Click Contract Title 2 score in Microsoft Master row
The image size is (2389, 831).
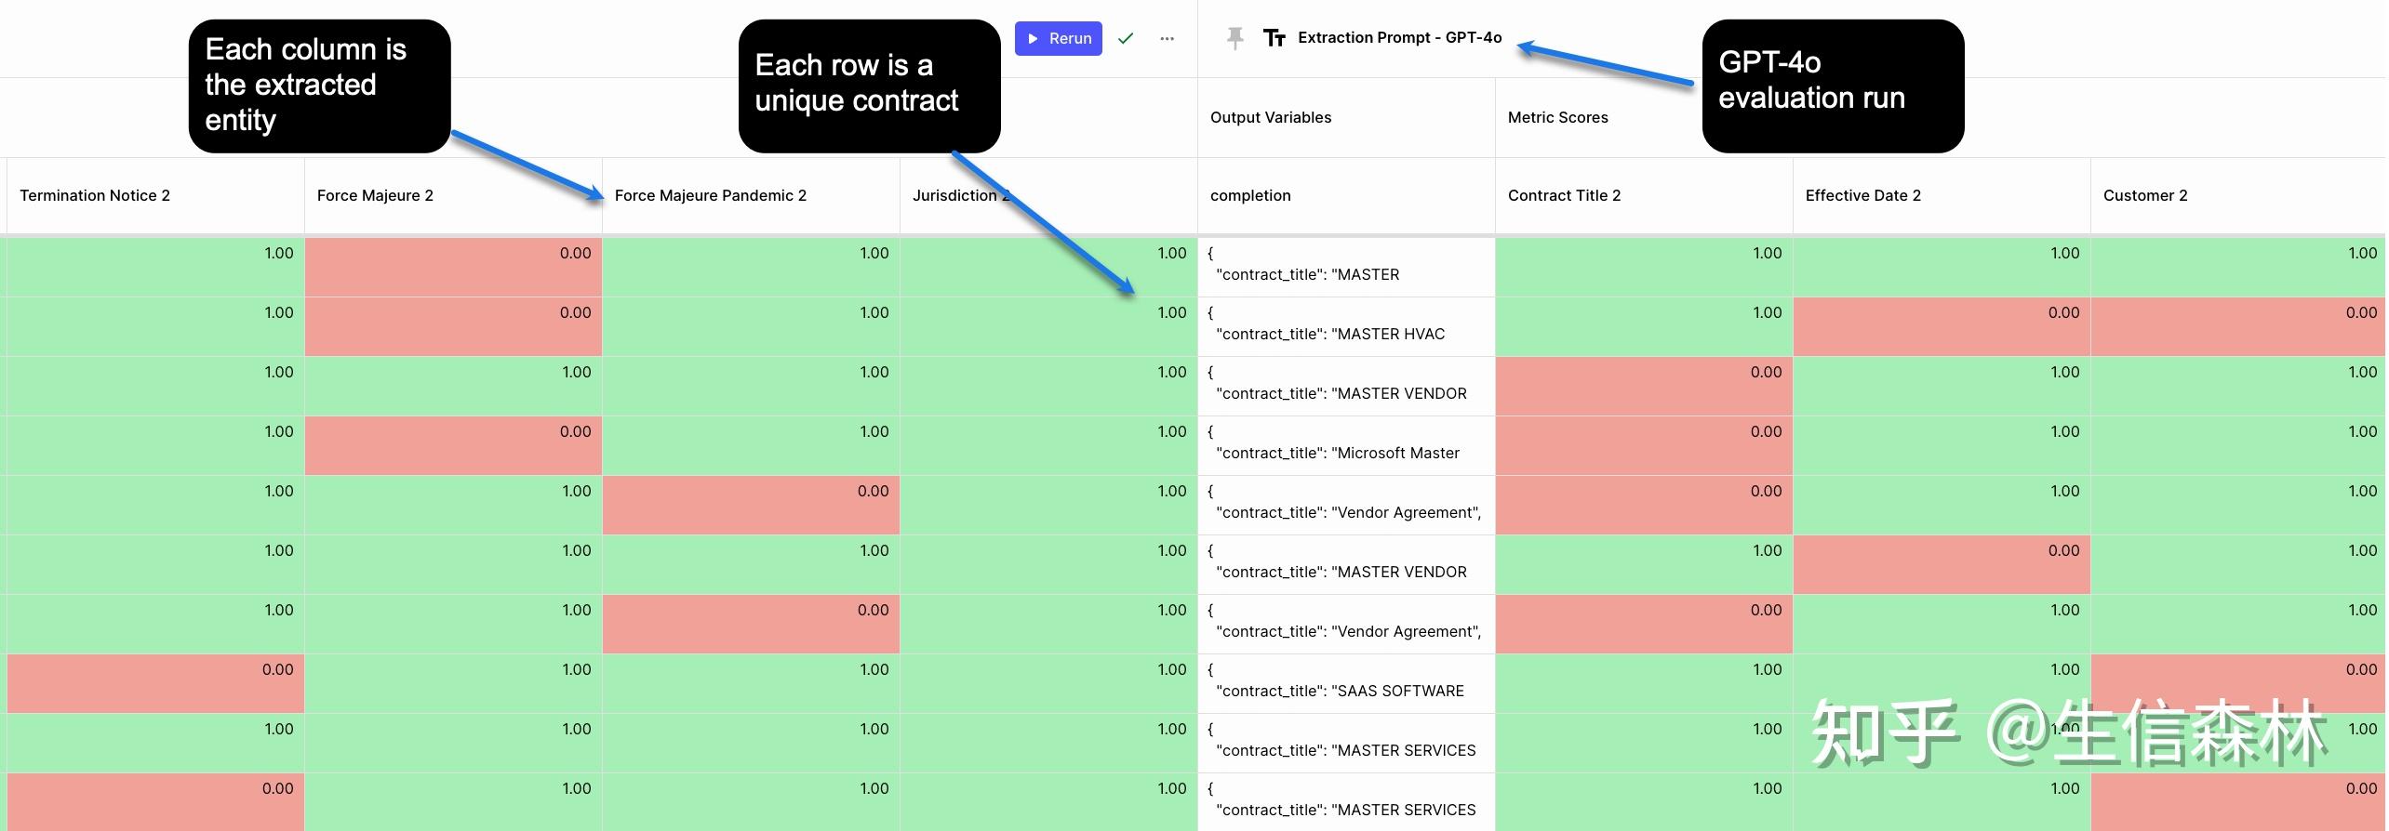1644,445
